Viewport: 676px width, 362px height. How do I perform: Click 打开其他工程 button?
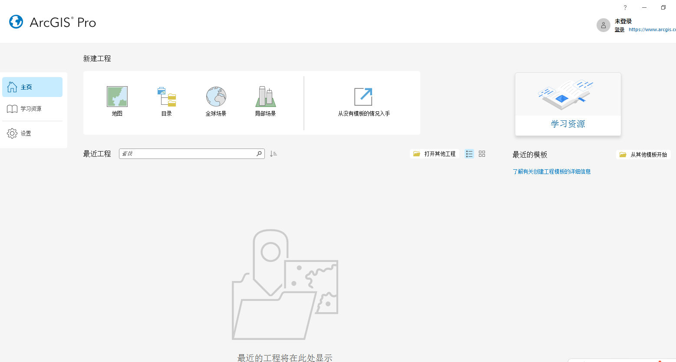point(435,154)
